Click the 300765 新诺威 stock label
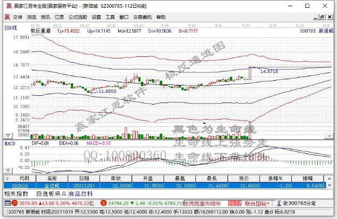Image resolution: width=337 pixels, height=219 pixels. [317, 31]
